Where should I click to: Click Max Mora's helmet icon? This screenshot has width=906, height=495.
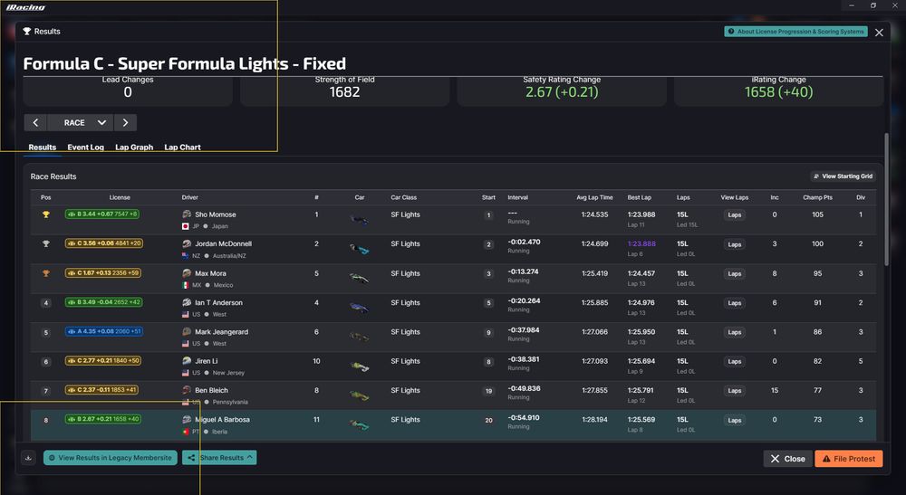[187, 273]
